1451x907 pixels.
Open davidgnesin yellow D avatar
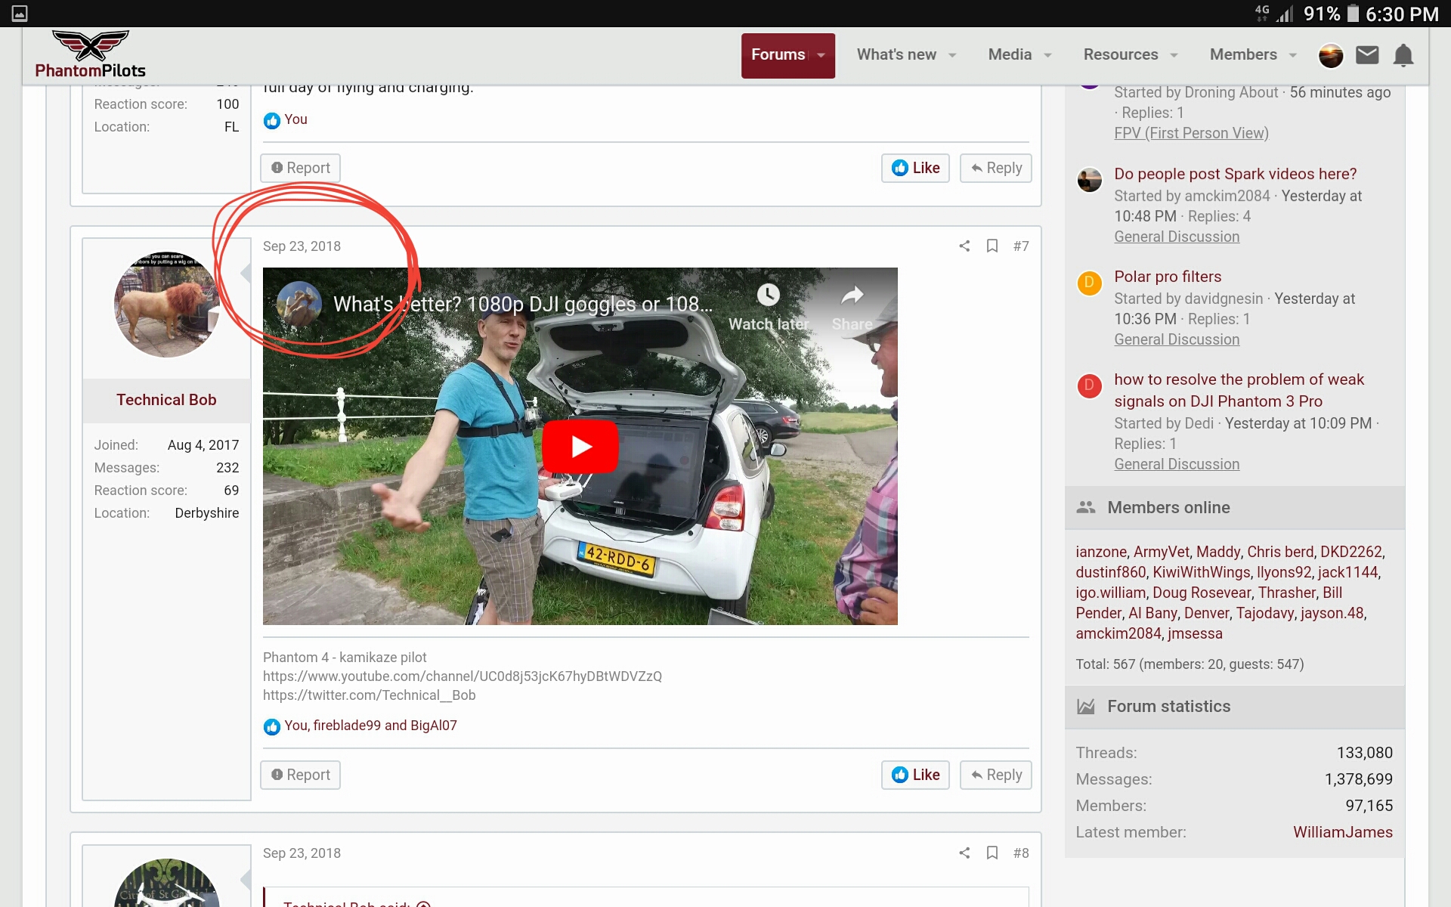click(1089, 283)
